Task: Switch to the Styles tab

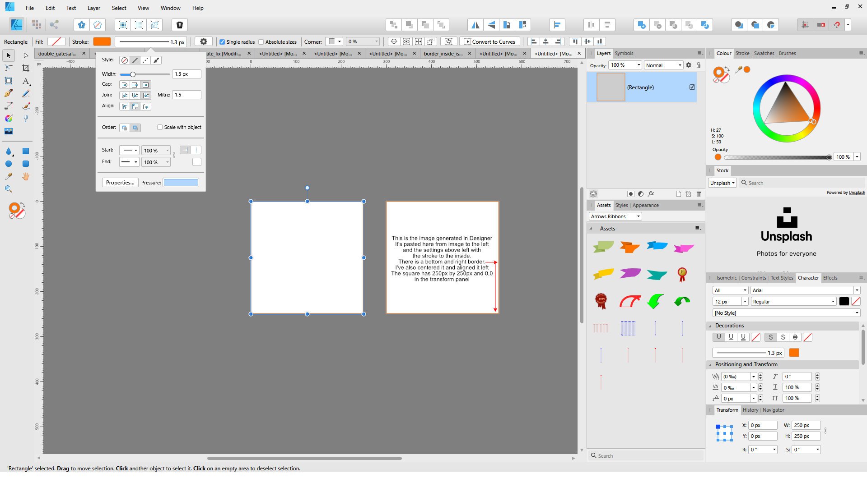Action: tap(621, 205)
